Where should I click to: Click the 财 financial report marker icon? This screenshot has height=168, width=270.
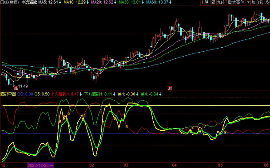coord(170,88)
